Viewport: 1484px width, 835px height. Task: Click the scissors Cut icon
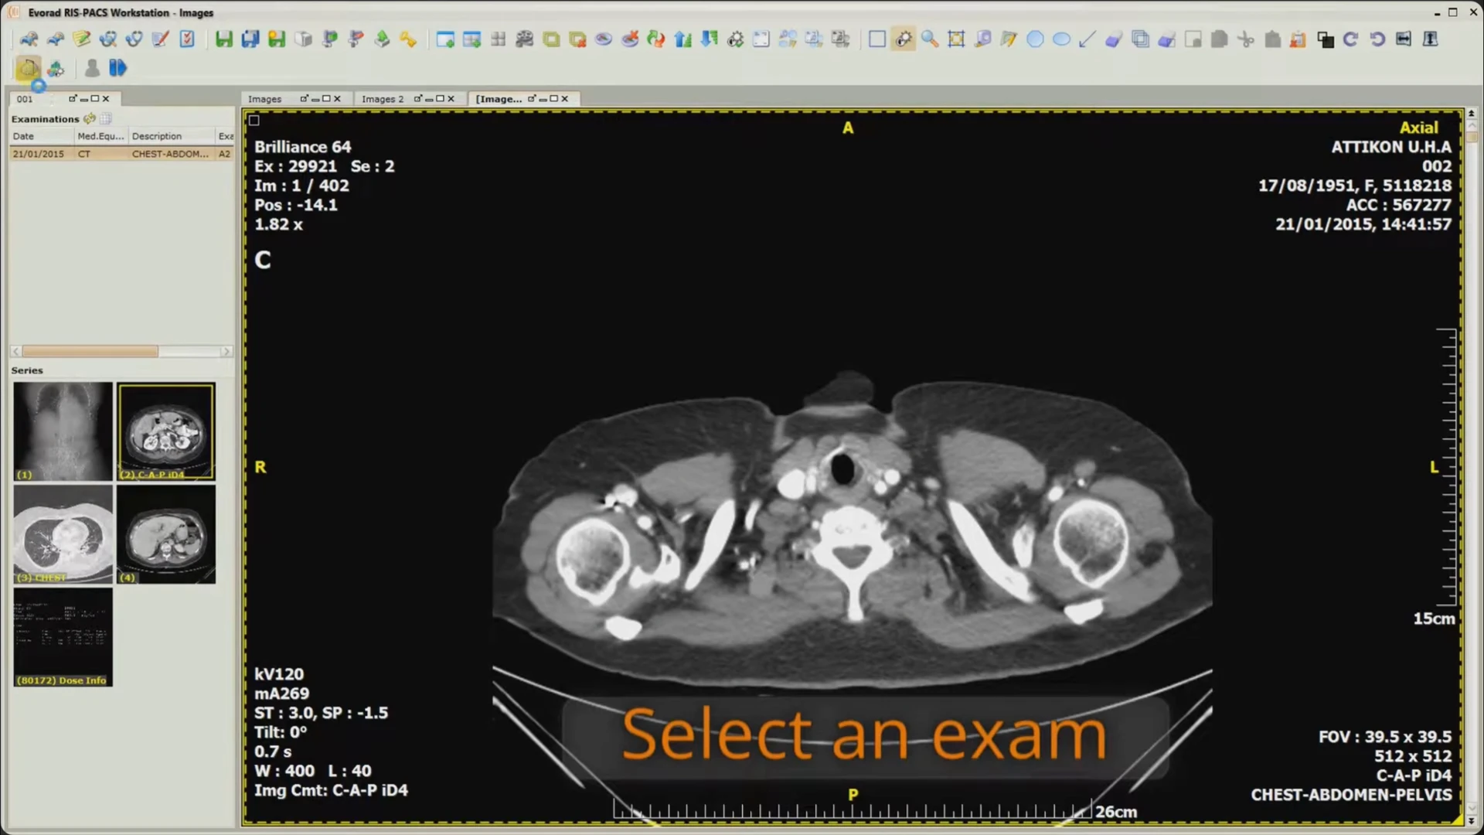coord(1245,39)
